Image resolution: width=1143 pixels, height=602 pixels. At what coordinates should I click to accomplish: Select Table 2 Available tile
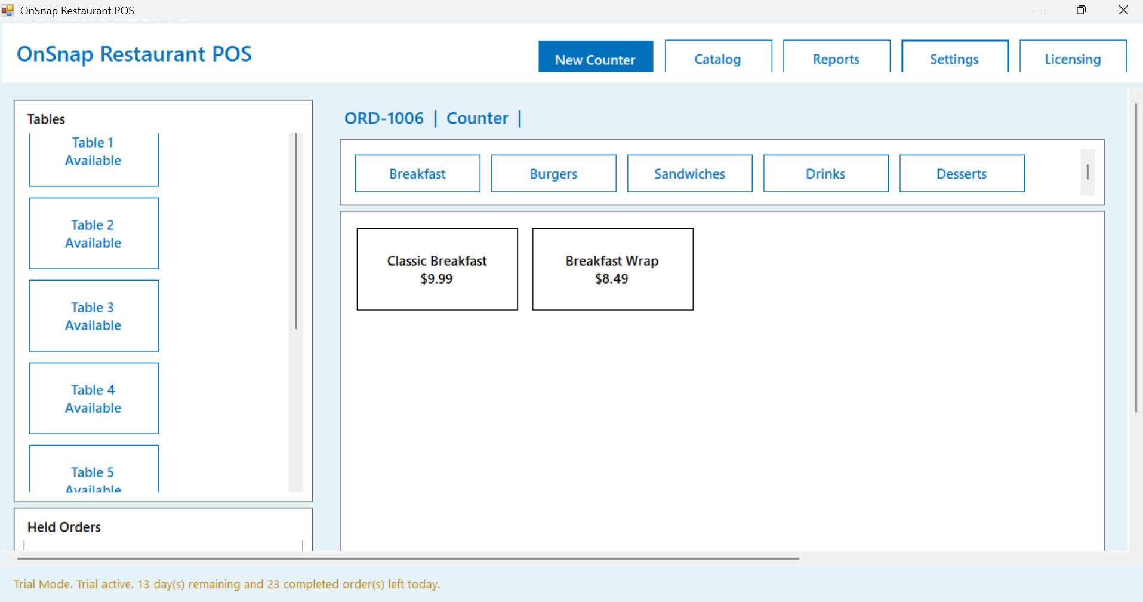pyautogui.click(x=94, y=234)
